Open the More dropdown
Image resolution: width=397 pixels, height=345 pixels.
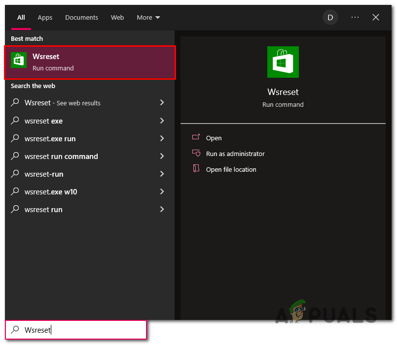coord(148,17)
